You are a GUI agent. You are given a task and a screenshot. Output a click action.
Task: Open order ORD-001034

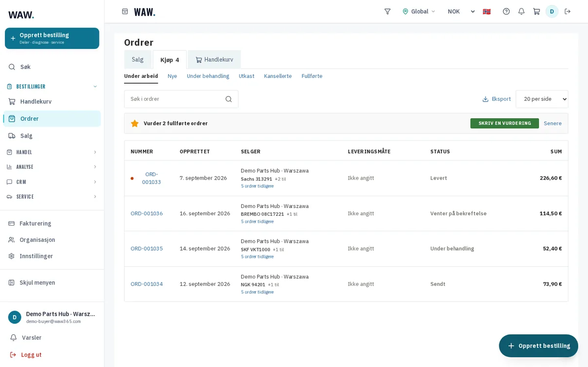147,284
